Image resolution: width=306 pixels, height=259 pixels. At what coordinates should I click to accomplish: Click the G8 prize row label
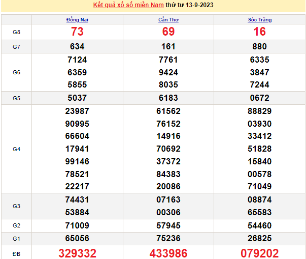pos(16,32)
